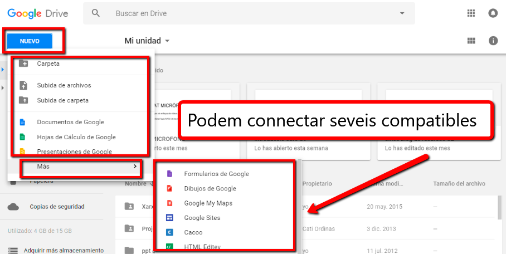Click the backups cloud icon
Image resolution: width=506 pixels, height=254 pixels.
13,207
